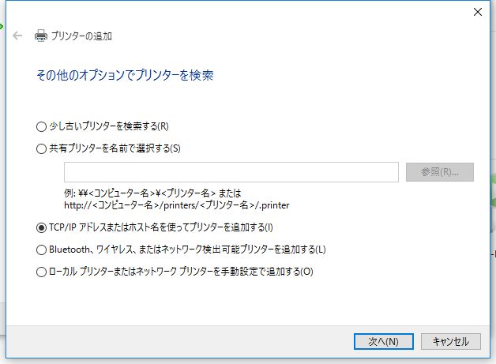Enable ローカル プリンター manual setup option (O)
The height and width of the screenshot is (364, 496).
point(42,272)
